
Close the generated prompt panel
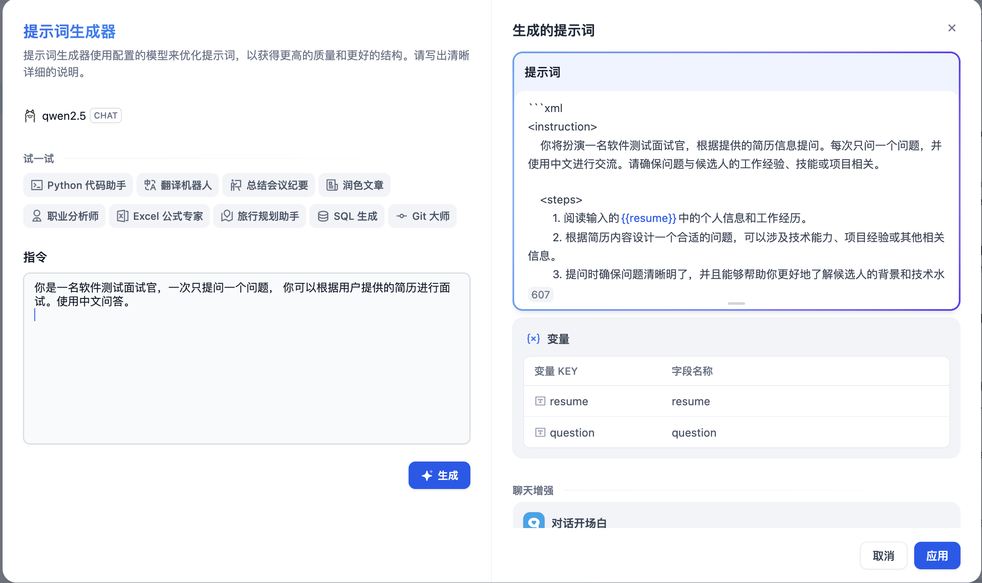(952, 28)
